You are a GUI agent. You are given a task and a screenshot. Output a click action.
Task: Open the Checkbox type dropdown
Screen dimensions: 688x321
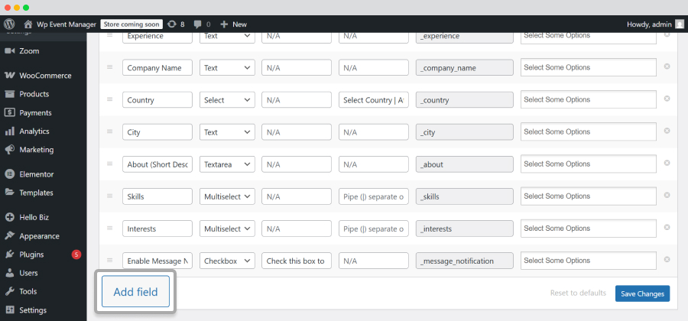pyautogui.click(x=227, y=261)
